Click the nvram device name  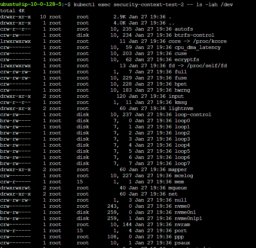click(x=182, y=224)
